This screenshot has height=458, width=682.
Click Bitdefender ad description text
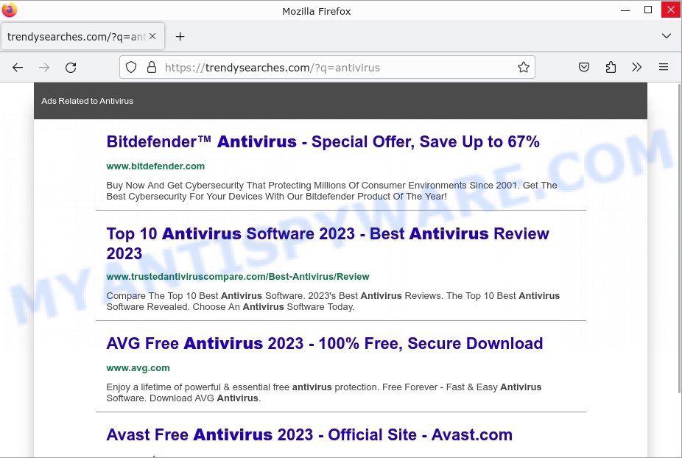pyautogui.click(x=331, y=191)
